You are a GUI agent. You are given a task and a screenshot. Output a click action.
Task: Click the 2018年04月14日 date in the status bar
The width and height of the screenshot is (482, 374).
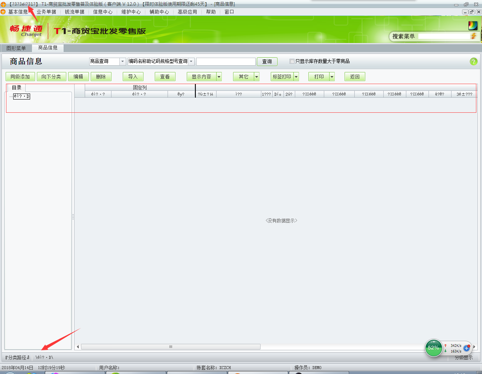18,368
